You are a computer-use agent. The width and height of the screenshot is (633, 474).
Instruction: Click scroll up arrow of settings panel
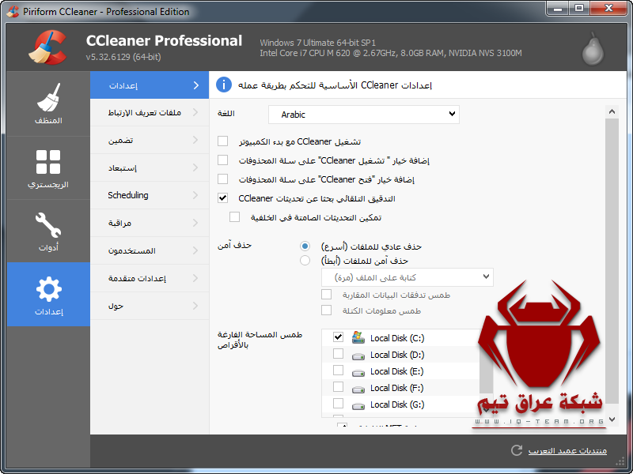[612, 111]
